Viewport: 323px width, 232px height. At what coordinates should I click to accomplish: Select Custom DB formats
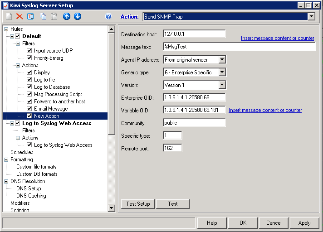pyautogui.click(x=37, y=174)
